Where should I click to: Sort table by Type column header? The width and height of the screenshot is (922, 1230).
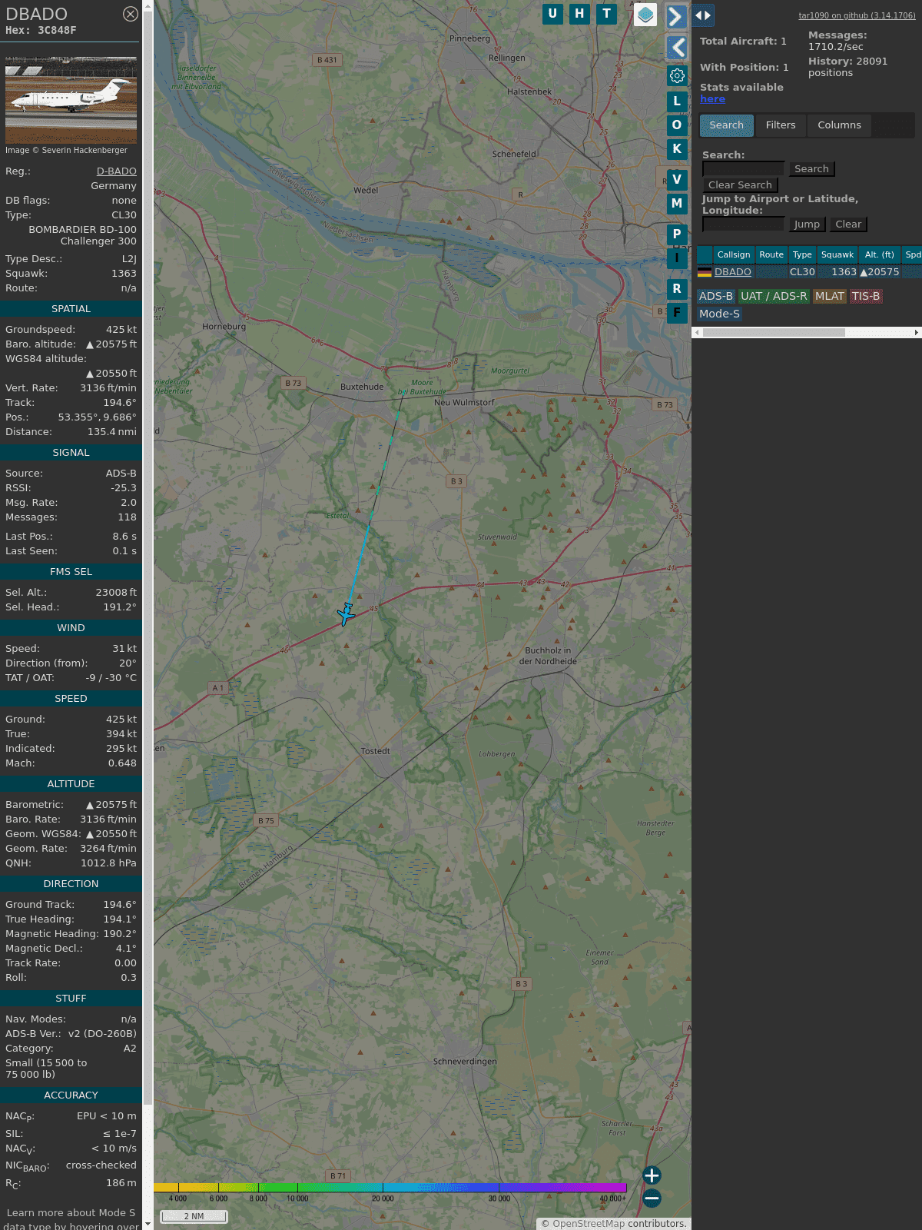click(x=802, y=254)
